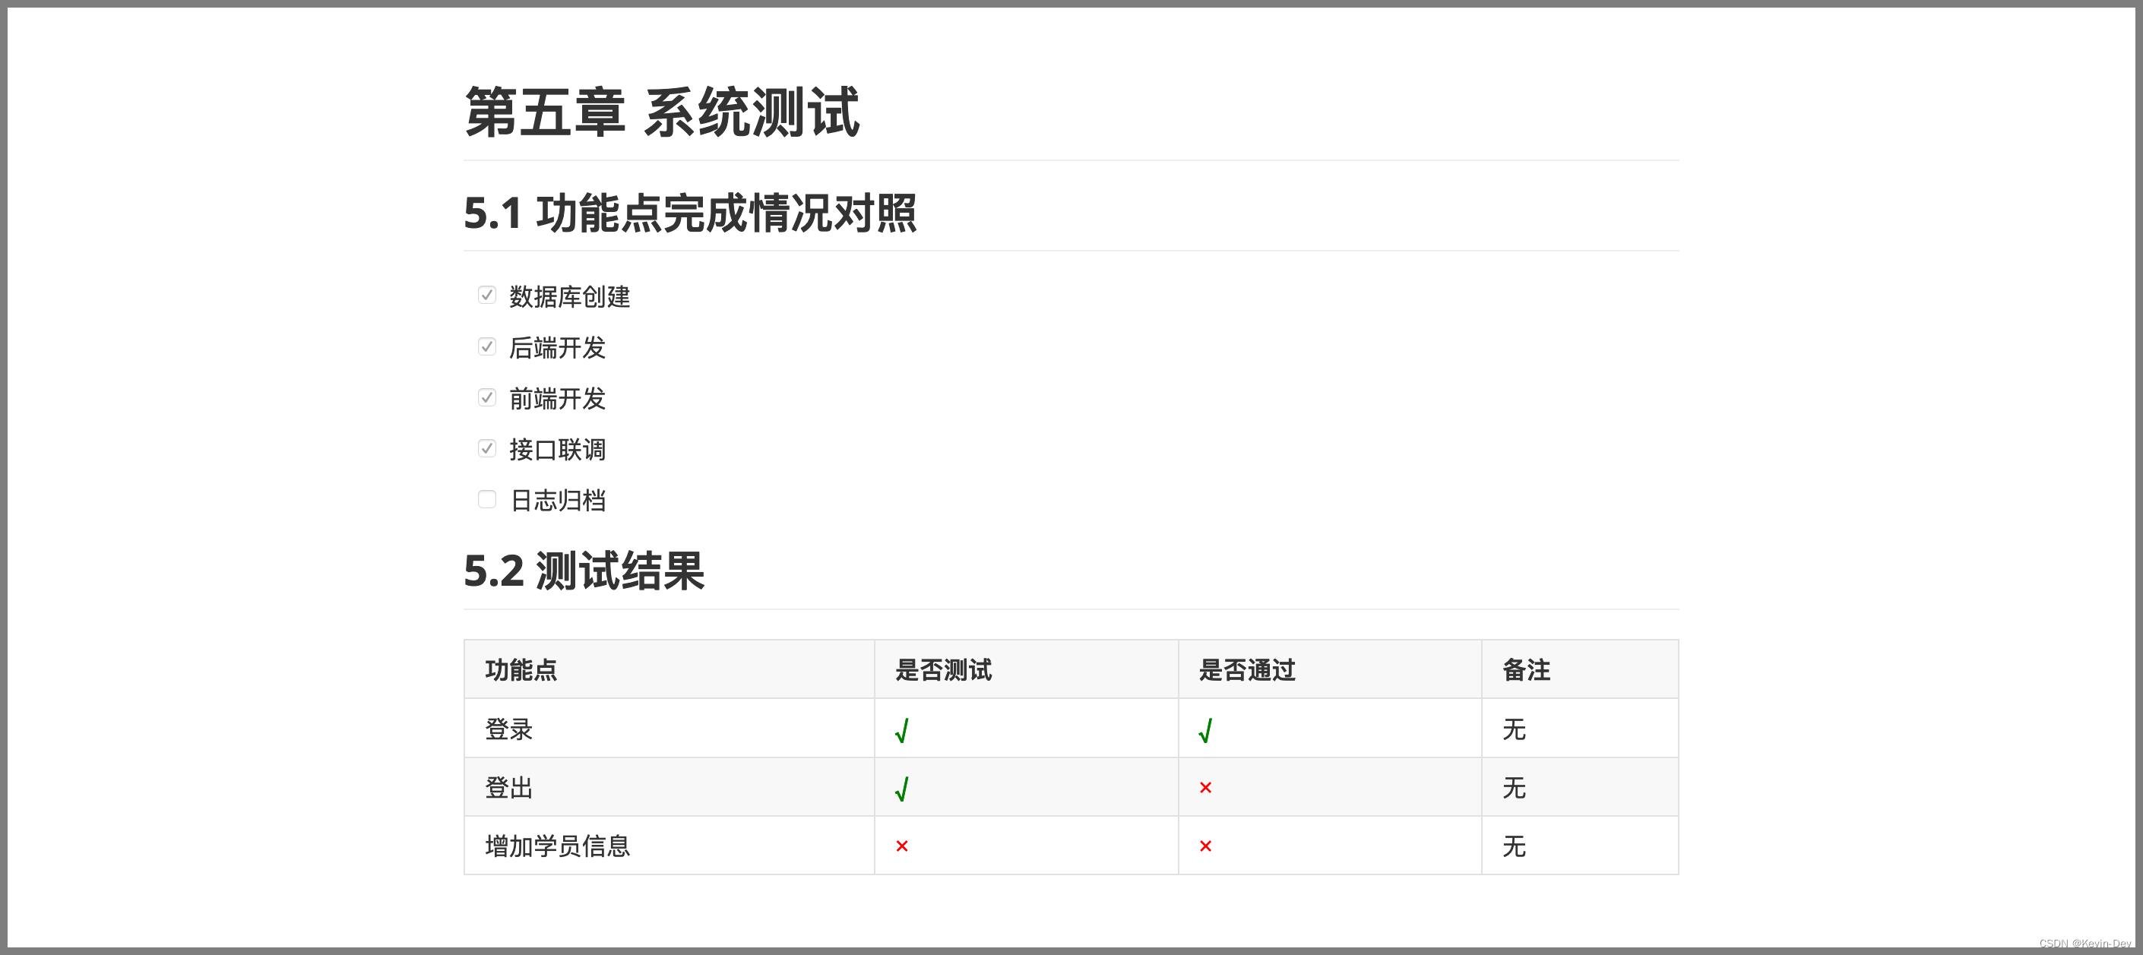Click the 数据库创建 list item text
This screenshot has width=2143, height=955.
pyautogui.click(x=569, y=297)
